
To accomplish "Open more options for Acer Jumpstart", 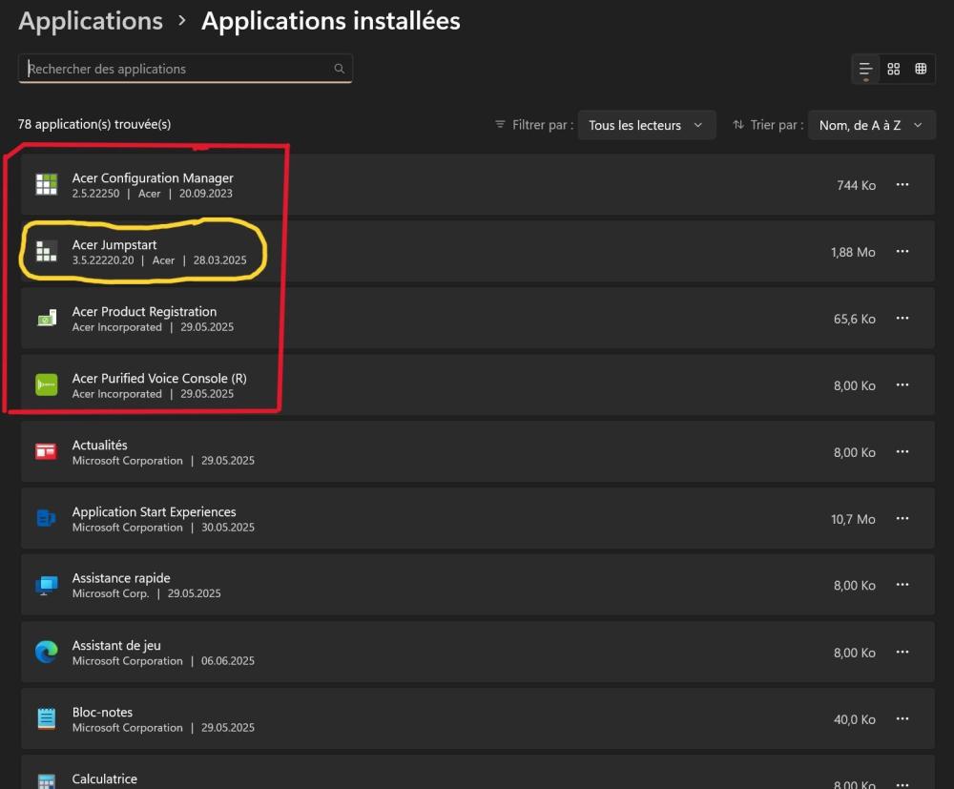I will click(x=902, y=252).
